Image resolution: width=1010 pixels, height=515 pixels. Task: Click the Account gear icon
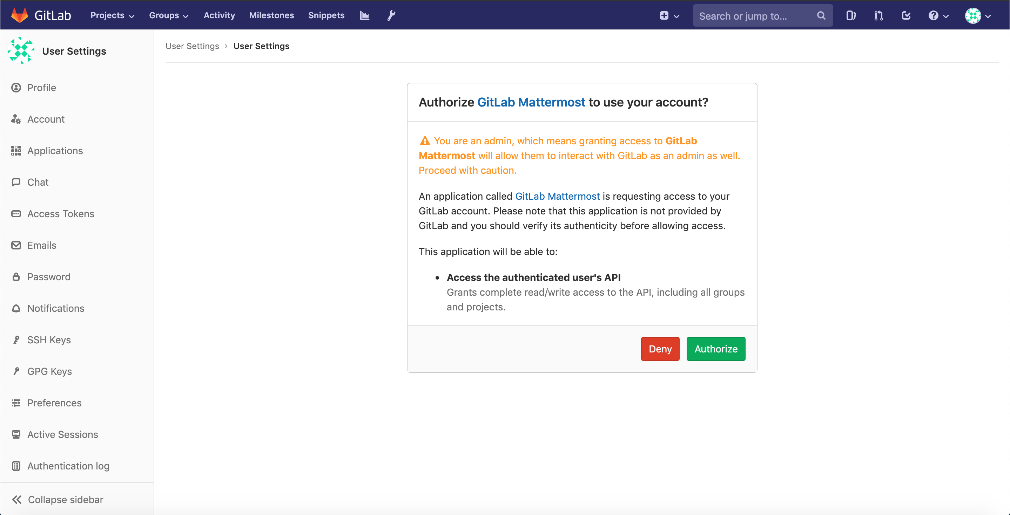pyautogui.click(x=16, y=119)
